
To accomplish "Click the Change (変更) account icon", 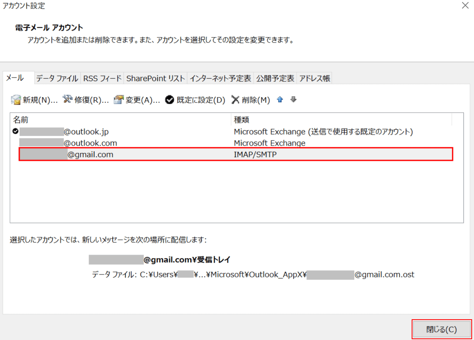I will tap(119, 100).
